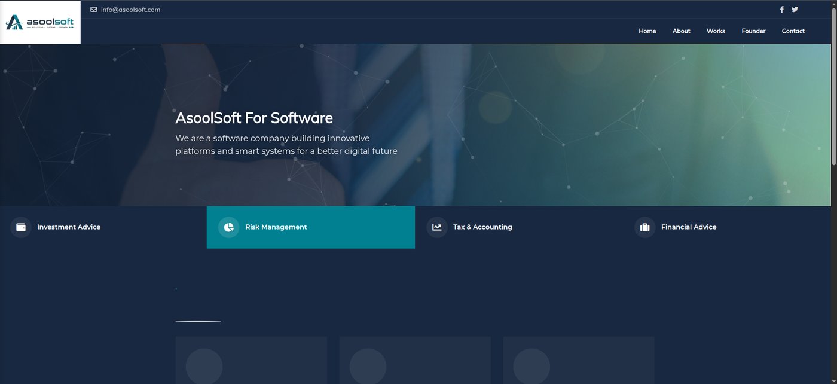Select the Financial Advice label
Screen dimensions: 837x384
[689, 227]
